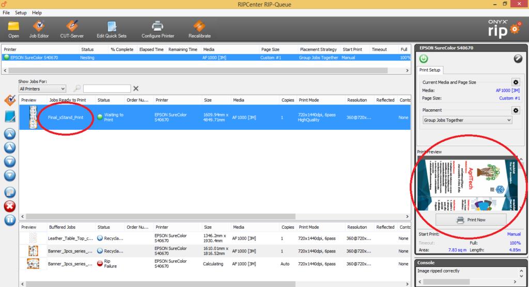Open the Group Jobs Together dropdown
This screenshot has height=287, width=529.
[x=467, y=120]
